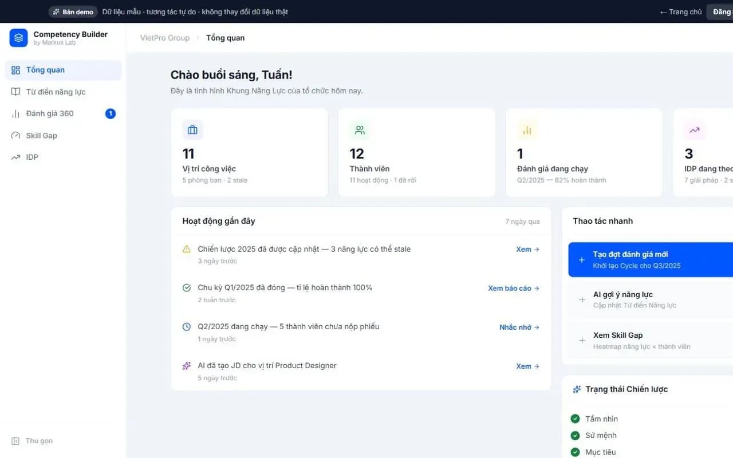Open the Xem Skill Gap quick action
733x458 pixels.
tap(651, 341)
